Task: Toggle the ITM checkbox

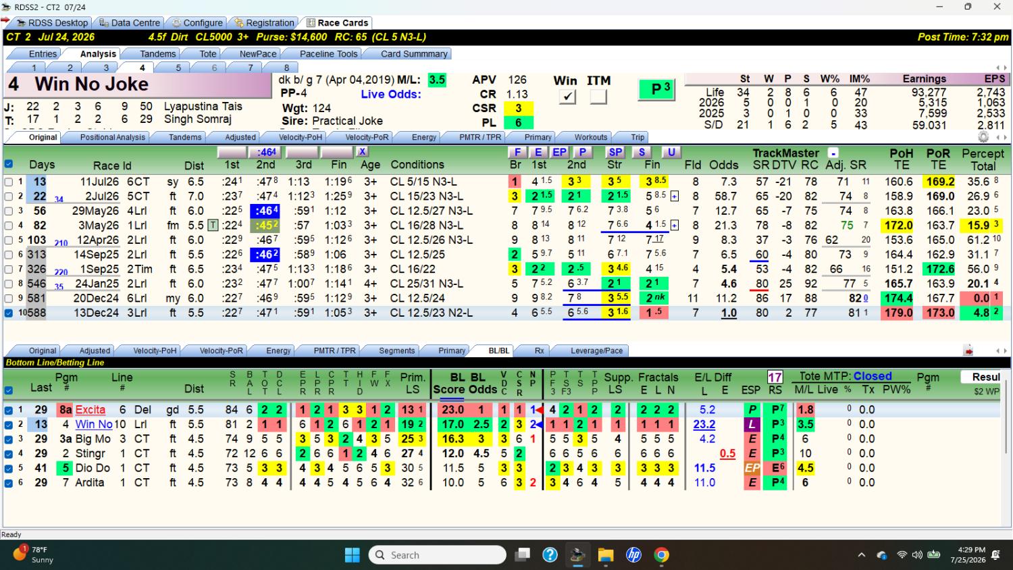Action: 598,97
